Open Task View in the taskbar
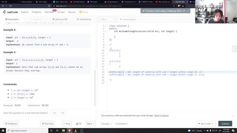Screen dimensions: 237x133 pos(57,130)
